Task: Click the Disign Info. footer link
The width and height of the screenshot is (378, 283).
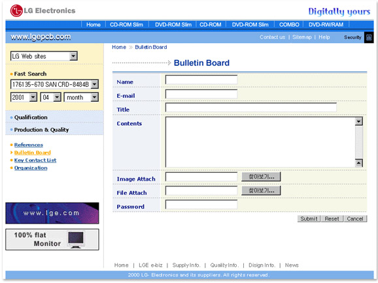Action: click(x=262, y=265)
